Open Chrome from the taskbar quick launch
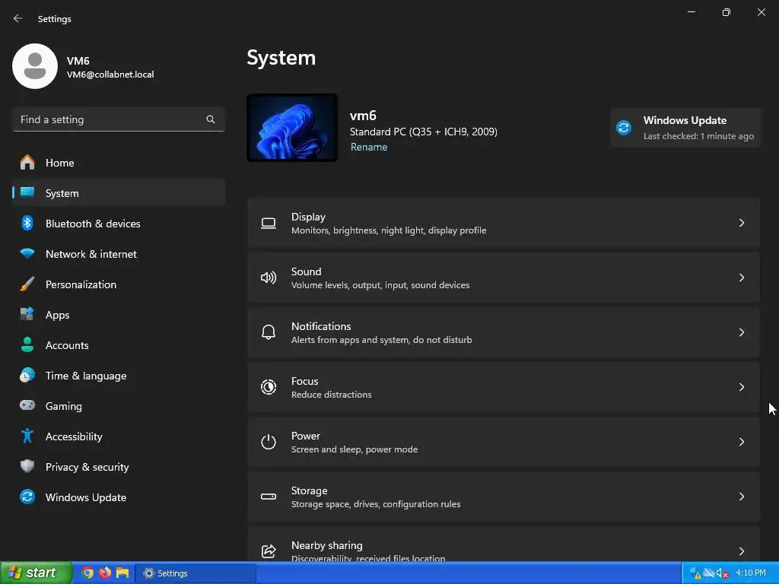779x584 pixels. [87, 573]
